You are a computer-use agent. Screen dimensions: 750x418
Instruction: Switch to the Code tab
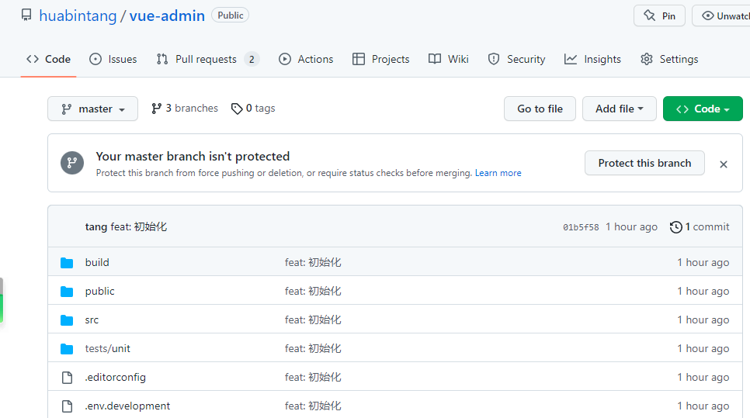click(48, 59)
